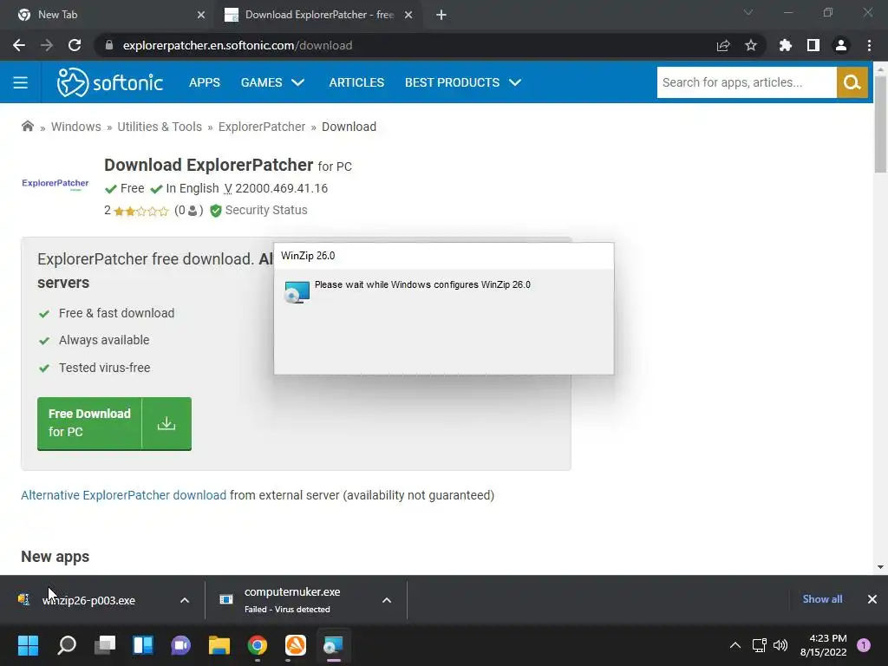Click Chrome icon on taskbar
This screenshot has width=888, height=666.
coord(257,645)
